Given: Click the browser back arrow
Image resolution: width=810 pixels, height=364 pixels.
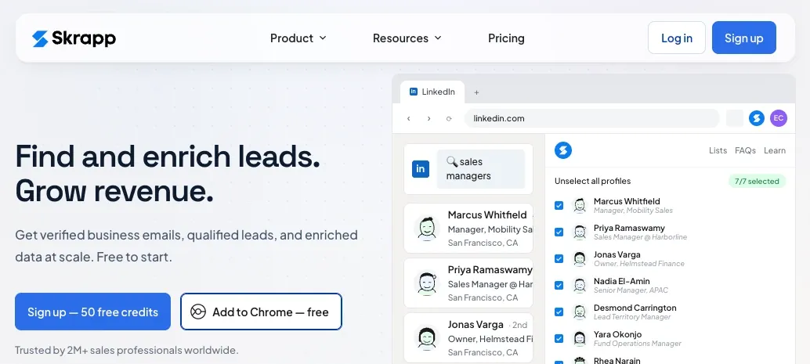Looking at the screenshot, I should click(409, 118).
